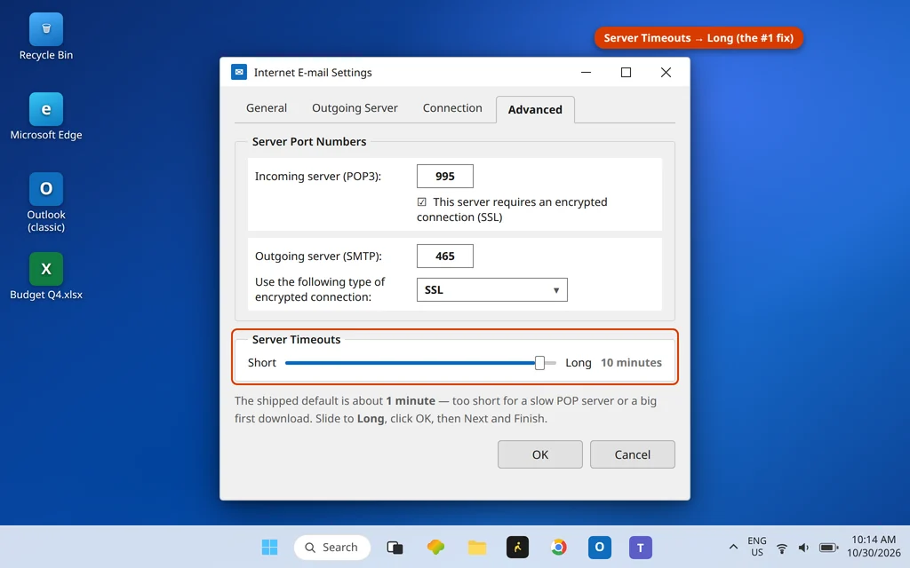This screenshot has height=568, width=910.
Task: Minimize the Internet E-mail Settings dialog
Action: [587, 72]
